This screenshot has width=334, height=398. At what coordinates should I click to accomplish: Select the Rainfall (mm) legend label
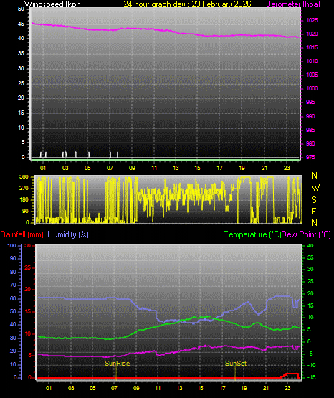22,234
